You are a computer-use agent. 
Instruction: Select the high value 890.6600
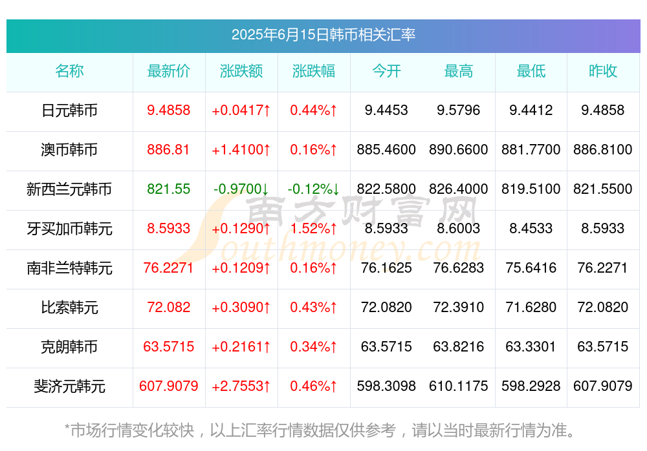coord(459,149)
